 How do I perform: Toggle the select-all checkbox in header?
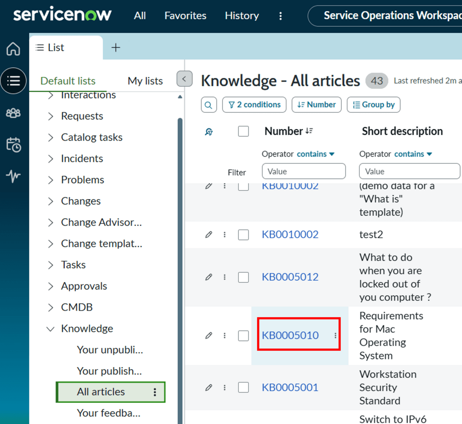pyautogui.click(x=243, y=131)
